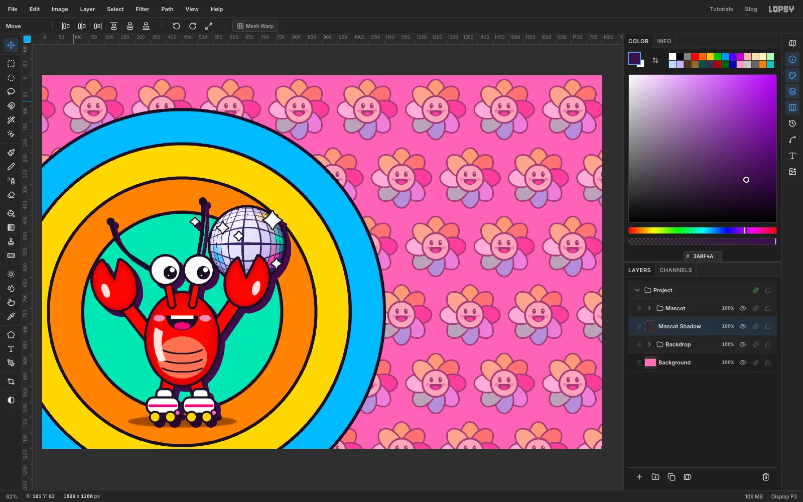The image size is (803, 502).
Task: Delete layer with the trash icon
Action: tap(766, 477)
